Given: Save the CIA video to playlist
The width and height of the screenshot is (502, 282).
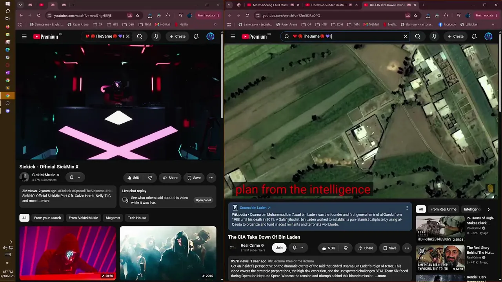Looking at the screenshot, I should pyautogui.click(x=390, y=248).
